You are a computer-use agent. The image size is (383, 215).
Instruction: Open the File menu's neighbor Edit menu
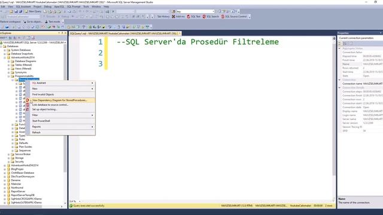pyautogui.click(x=3, y=7)
